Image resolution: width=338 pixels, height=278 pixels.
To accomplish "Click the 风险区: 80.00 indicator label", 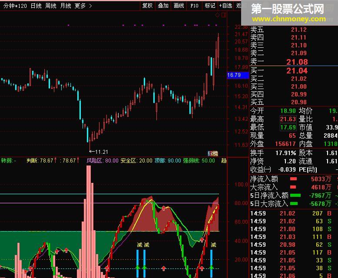I will click(x=103, y=160).
